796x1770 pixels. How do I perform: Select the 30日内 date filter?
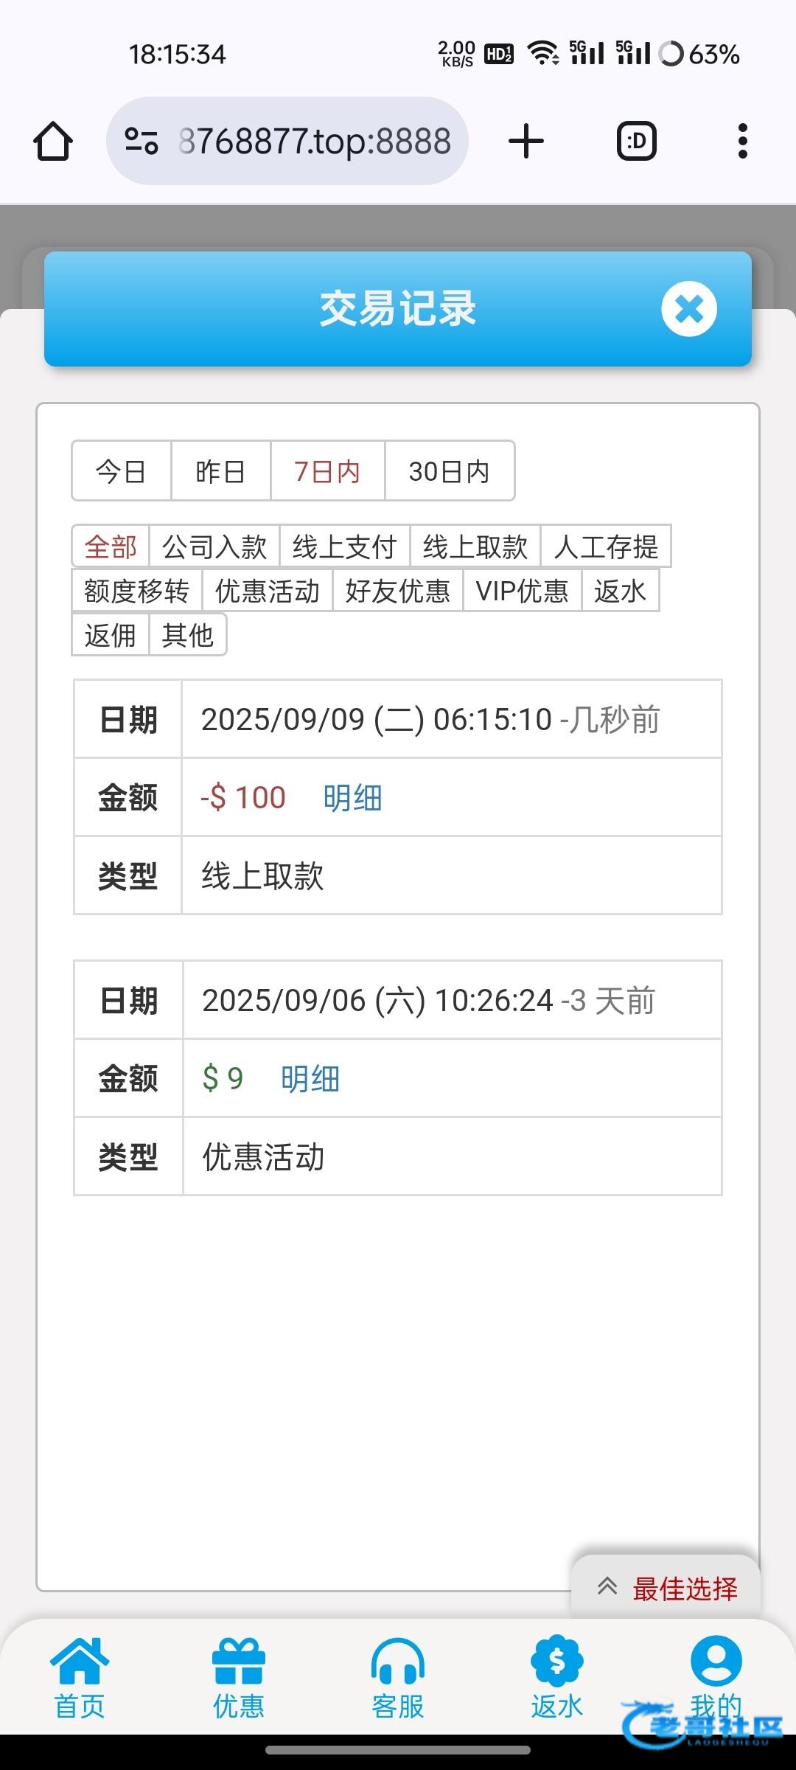click(x=449, y=471)
